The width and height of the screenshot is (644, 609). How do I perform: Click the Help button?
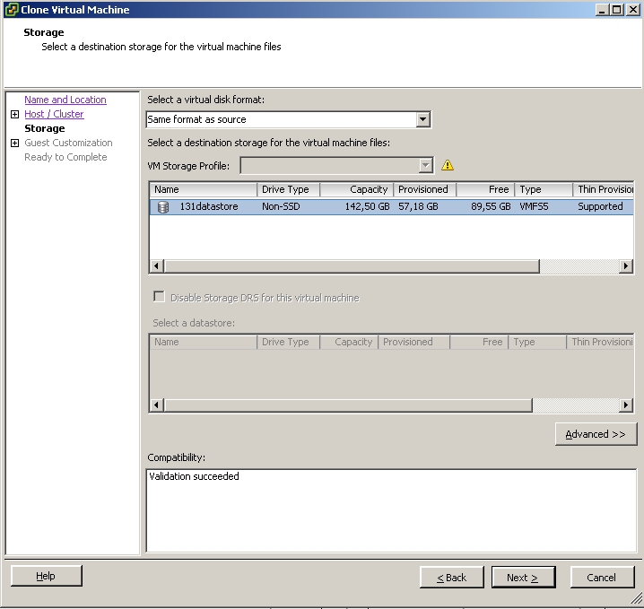pyautogui.click(x=46, y=576)
